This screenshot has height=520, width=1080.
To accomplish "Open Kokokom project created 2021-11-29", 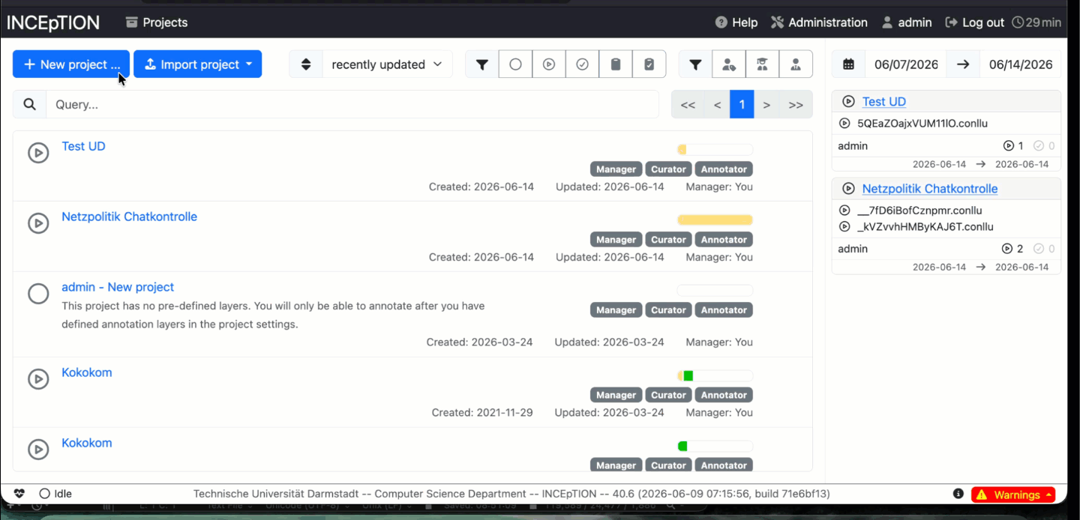I will (87, 372).
